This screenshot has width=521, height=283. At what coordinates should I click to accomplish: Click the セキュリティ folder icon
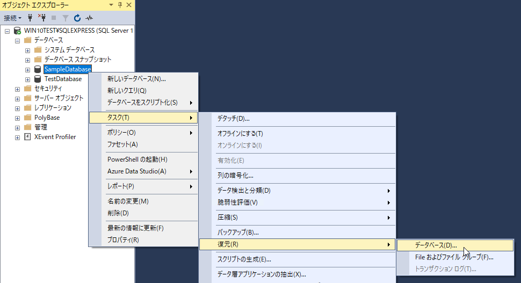point(28,89)
